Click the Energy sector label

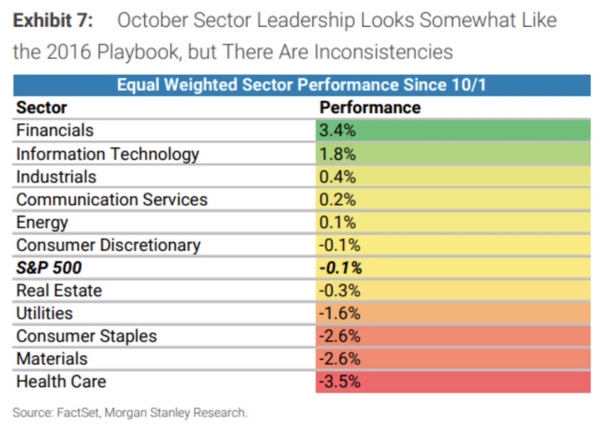42,222
